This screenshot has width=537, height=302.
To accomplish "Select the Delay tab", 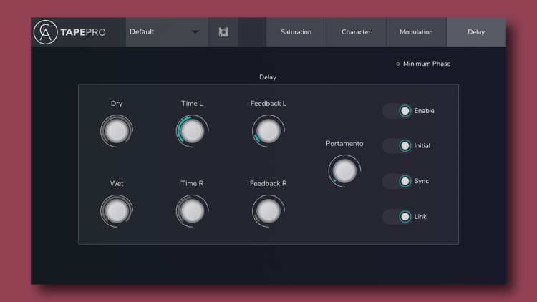I will tap(476, 31).
